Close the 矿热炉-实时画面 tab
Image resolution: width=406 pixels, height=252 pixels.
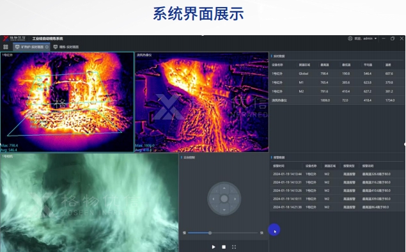click(47, 47)
